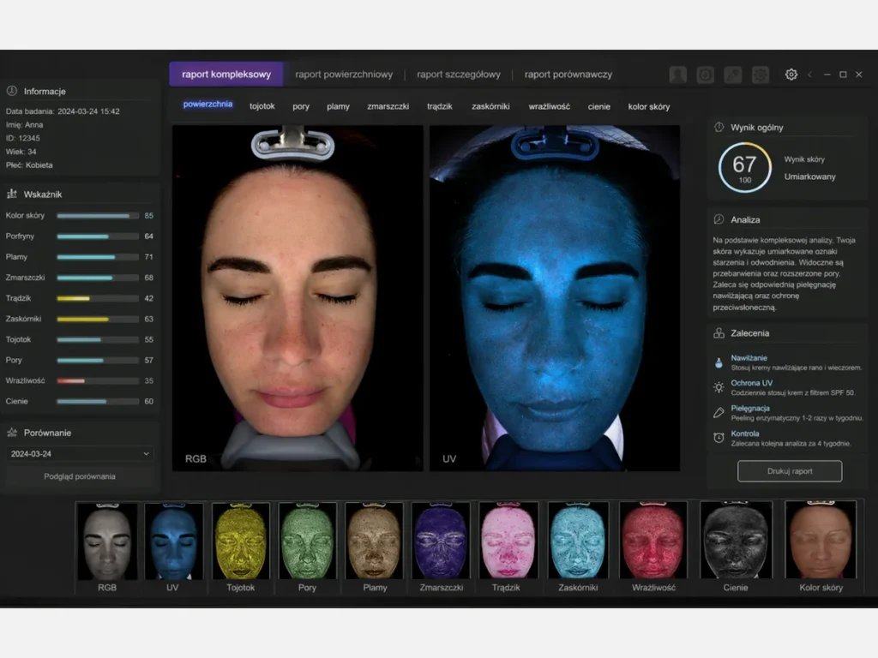Click the large RGB face image

pos(298,298)
